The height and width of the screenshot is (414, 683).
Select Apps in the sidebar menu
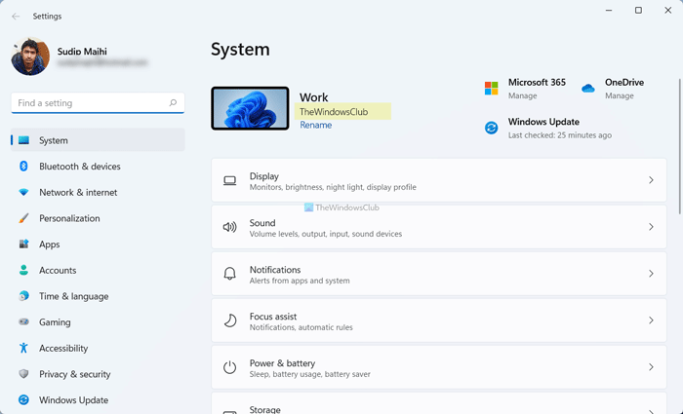coord(49,245)
